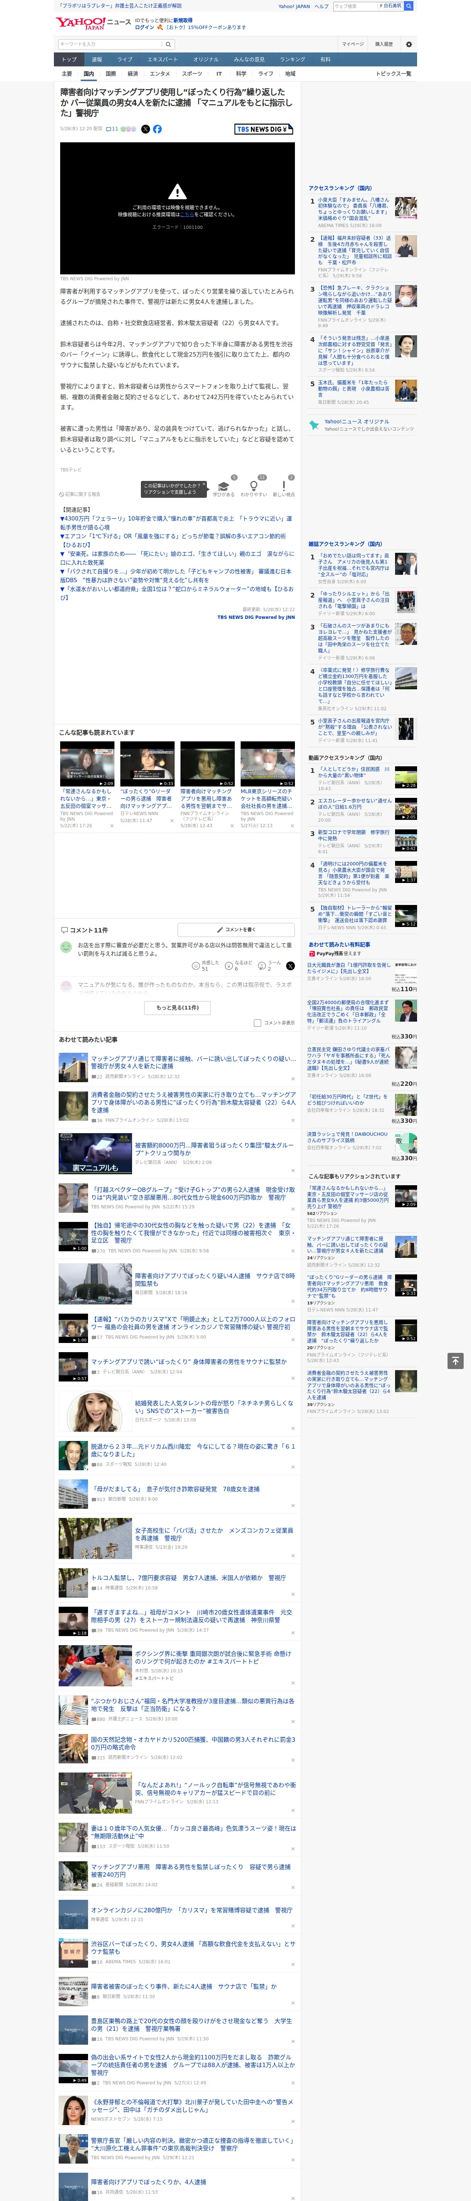Screen dimensions: 471x2201
Task: Open the ヘルプ link in the header
Action: pos(321,6)
